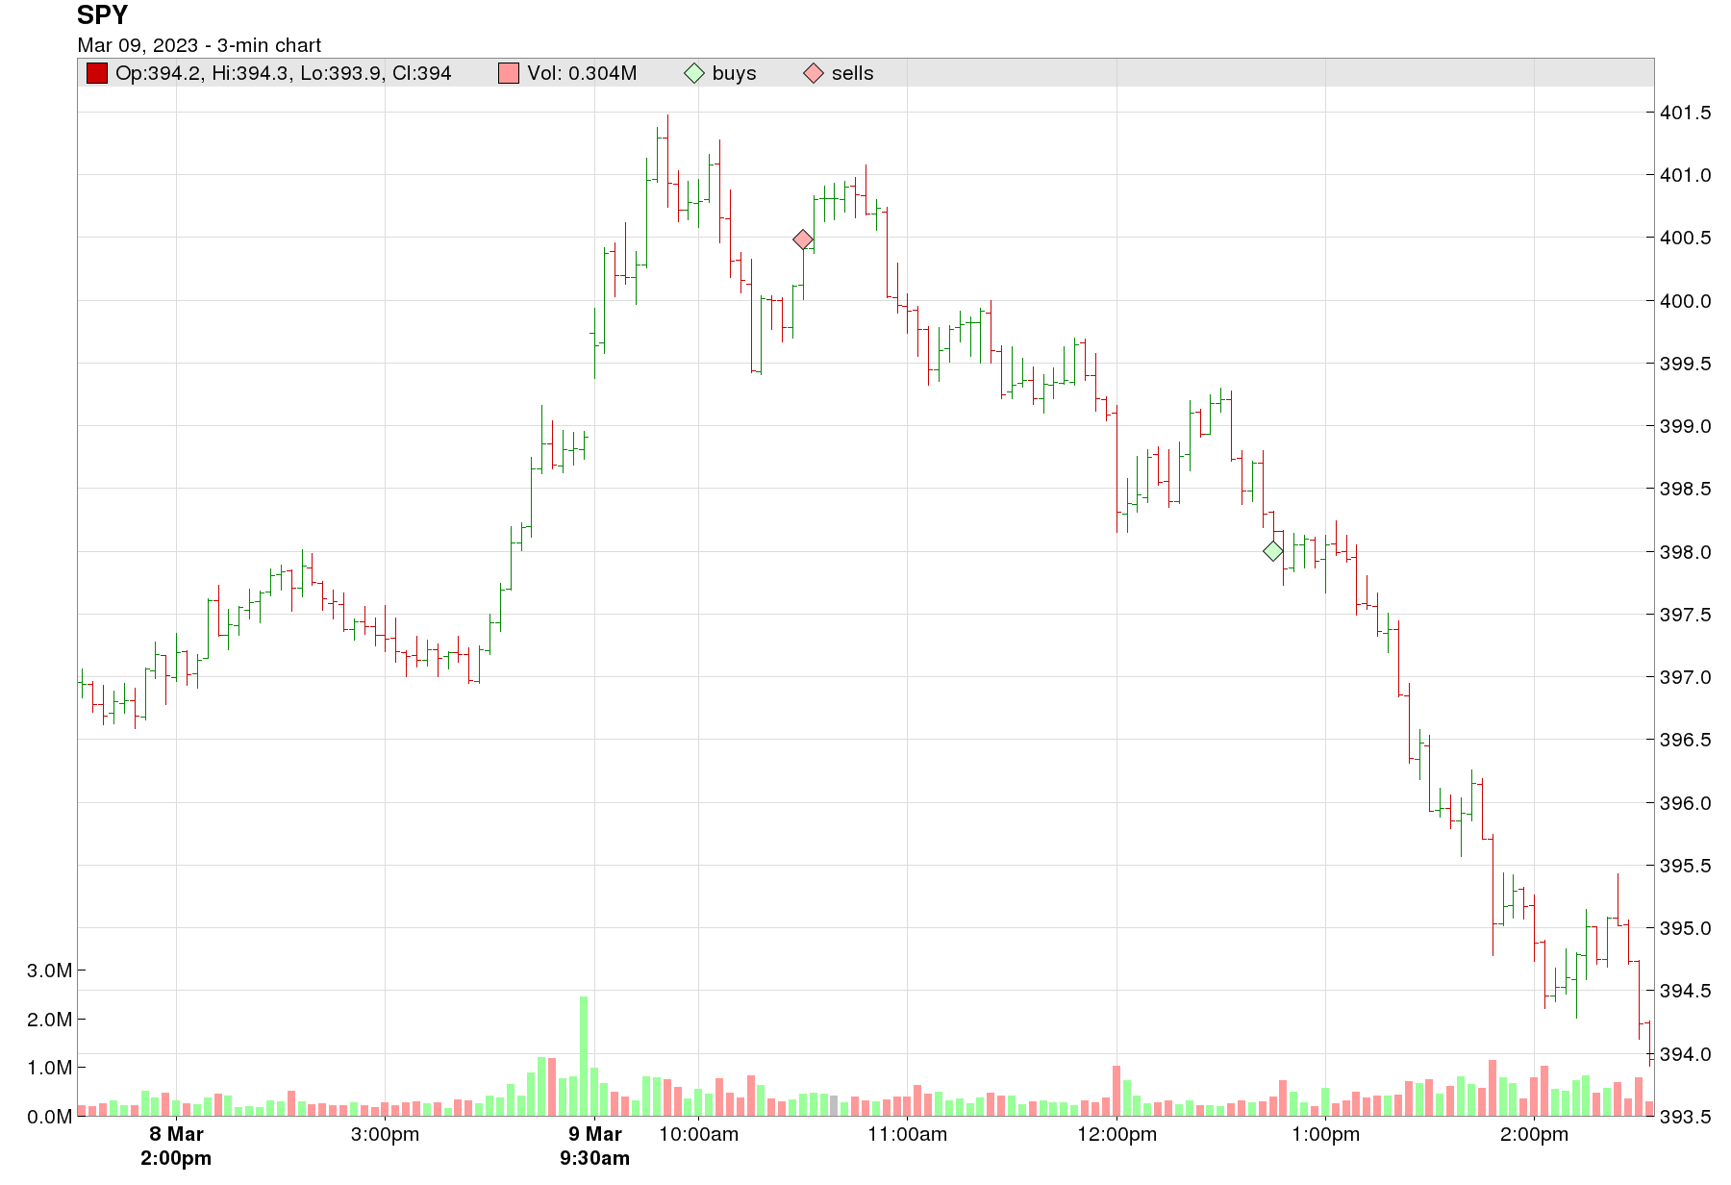The image size is (1731, 1185).
Task: Select the buy marker on the price chart
Action: [x=1272, y=551]
